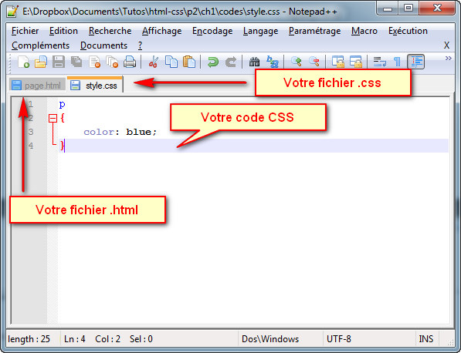The image size is (461, 353).
Task: Click line number 1 in the margin
Action: (31, 104)
